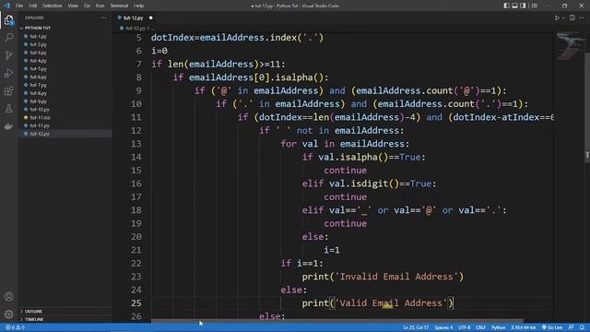Show errors and warnings count in status bar
590x332 pixels.
pyautogui.click(x=15, y=327)
